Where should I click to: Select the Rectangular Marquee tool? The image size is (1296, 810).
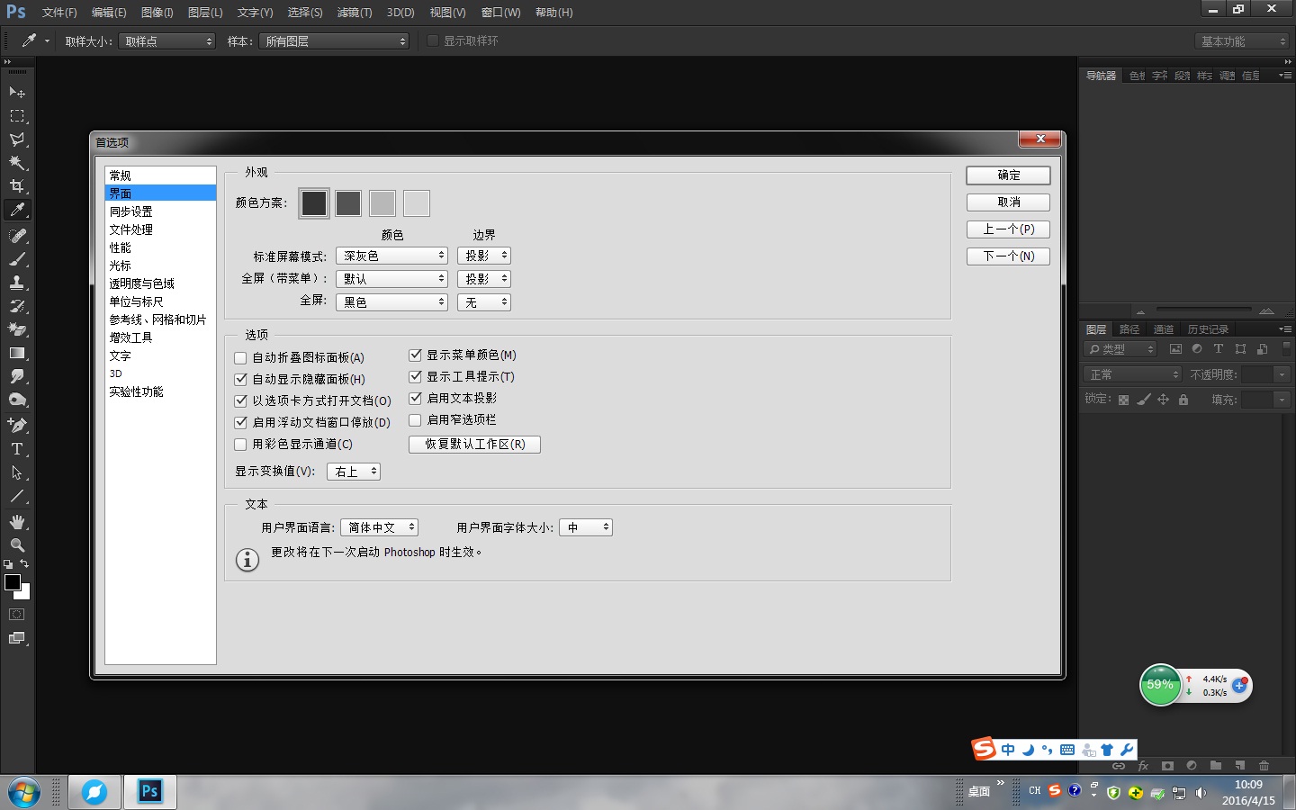17,116
